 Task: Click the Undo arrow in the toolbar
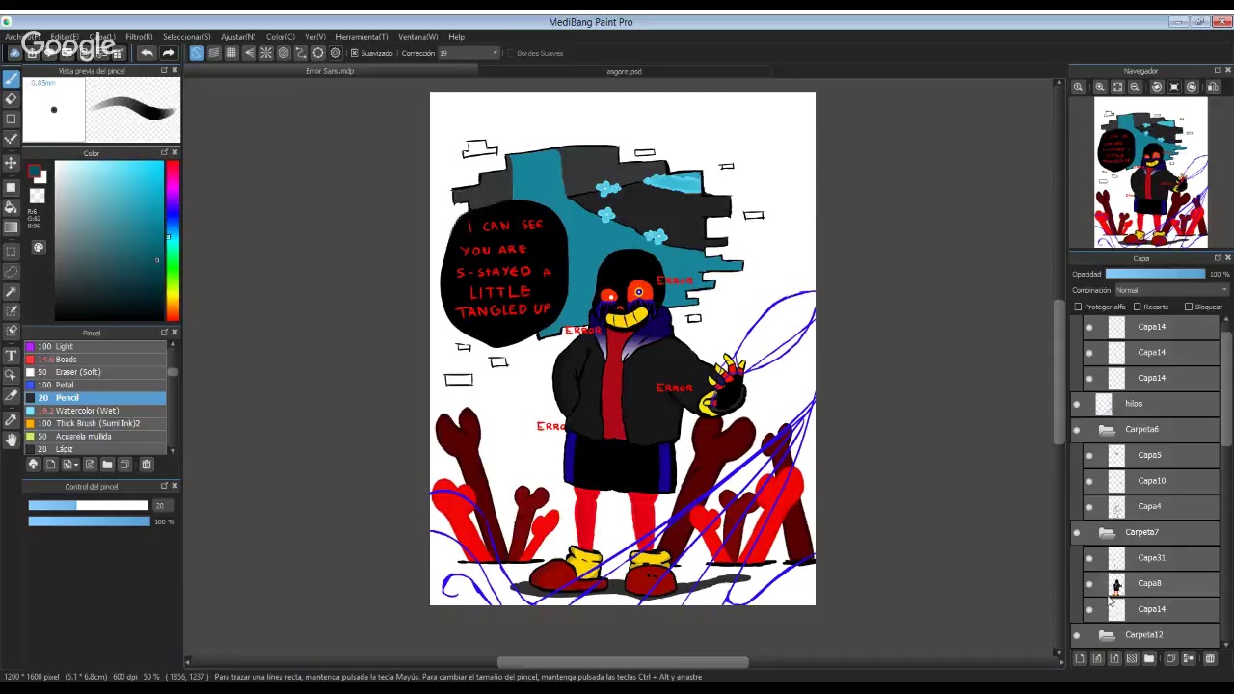pos(147,53)
